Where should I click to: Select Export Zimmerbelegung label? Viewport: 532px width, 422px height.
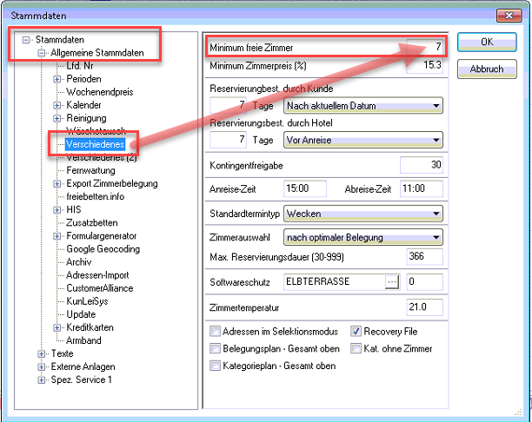pos(112,184)
